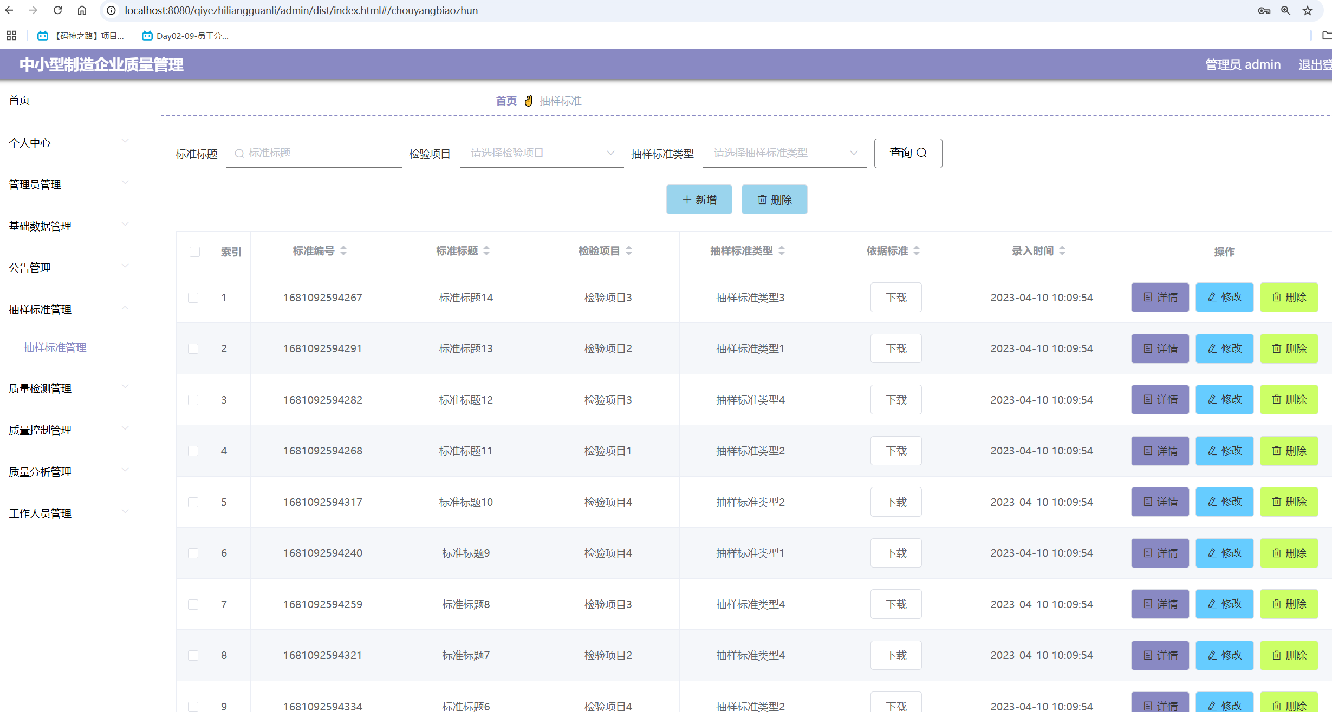Check the row for 标准标题11
Viewport: 1332px width, 712px height.
coord(193,451)
